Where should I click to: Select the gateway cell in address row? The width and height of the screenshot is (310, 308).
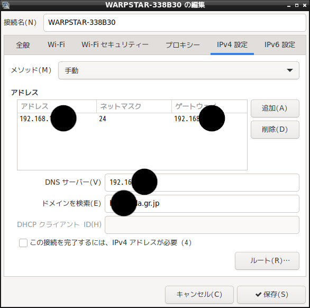pos(209,119)
